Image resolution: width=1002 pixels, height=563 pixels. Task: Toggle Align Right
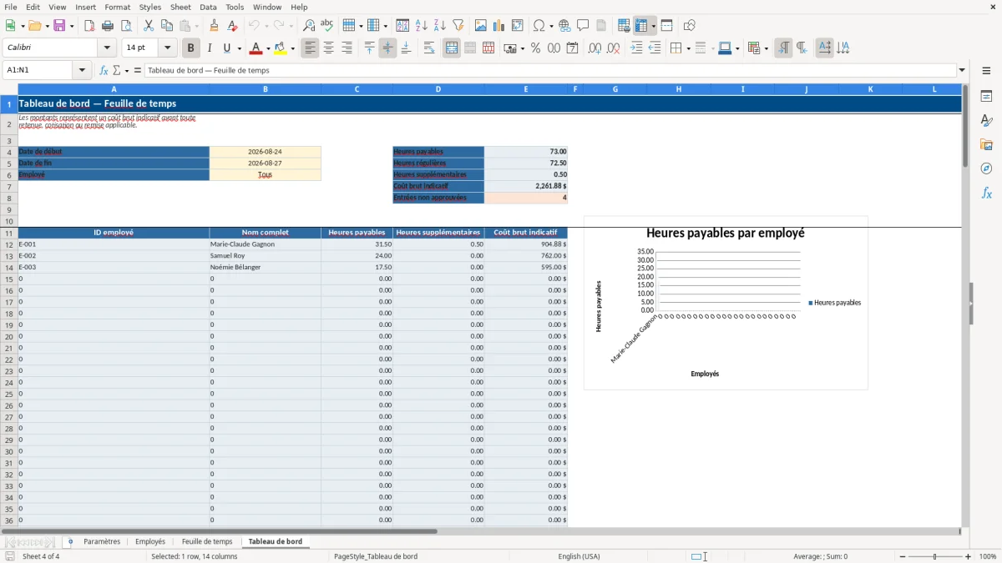click(x=347, y=48)
